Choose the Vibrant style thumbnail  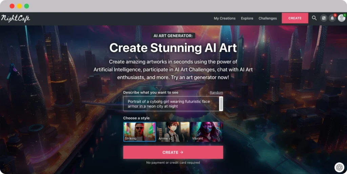[x=206, y=132]
